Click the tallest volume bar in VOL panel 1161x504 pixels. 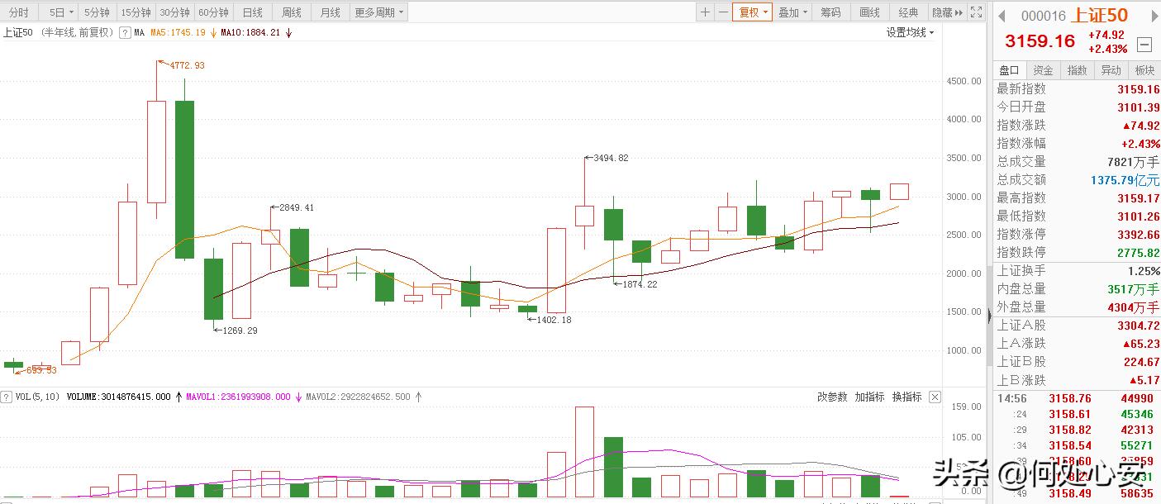coord(584,452)
